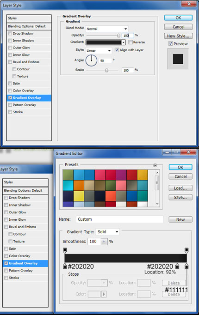This screenshot has height=315, width=199.
Task: Select left #202020 color stop below bar
Action: 65,266
